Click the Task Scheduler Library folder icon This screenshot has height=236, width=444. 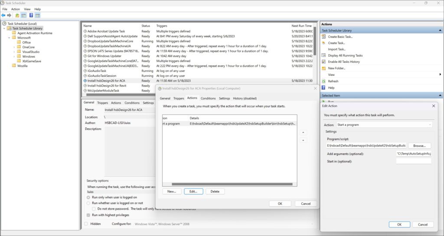tap(9, 28)
